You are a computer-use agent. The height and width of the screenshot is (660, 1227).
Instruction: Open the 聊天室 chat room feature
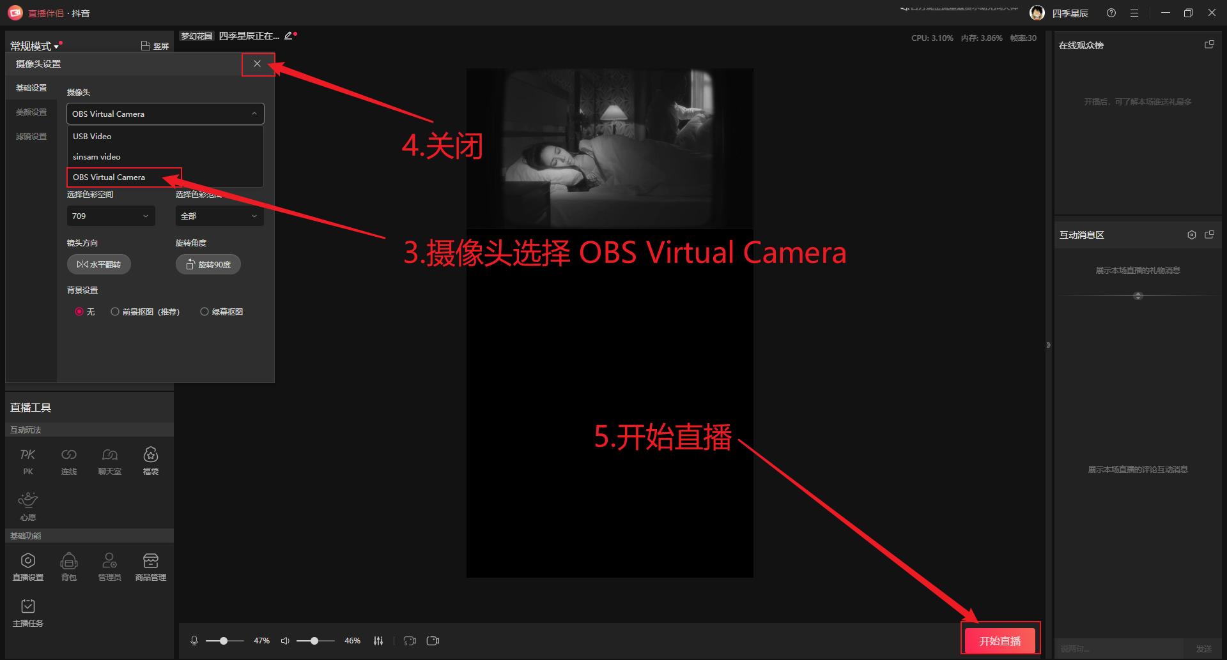109,459
